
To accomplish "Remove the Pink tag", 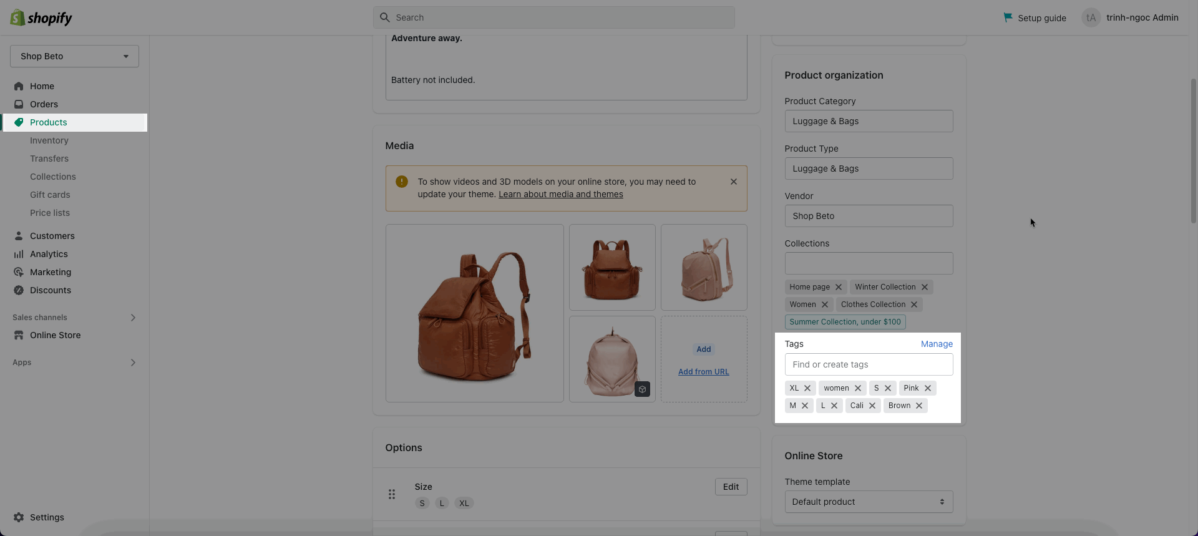I will click(928, 388).
